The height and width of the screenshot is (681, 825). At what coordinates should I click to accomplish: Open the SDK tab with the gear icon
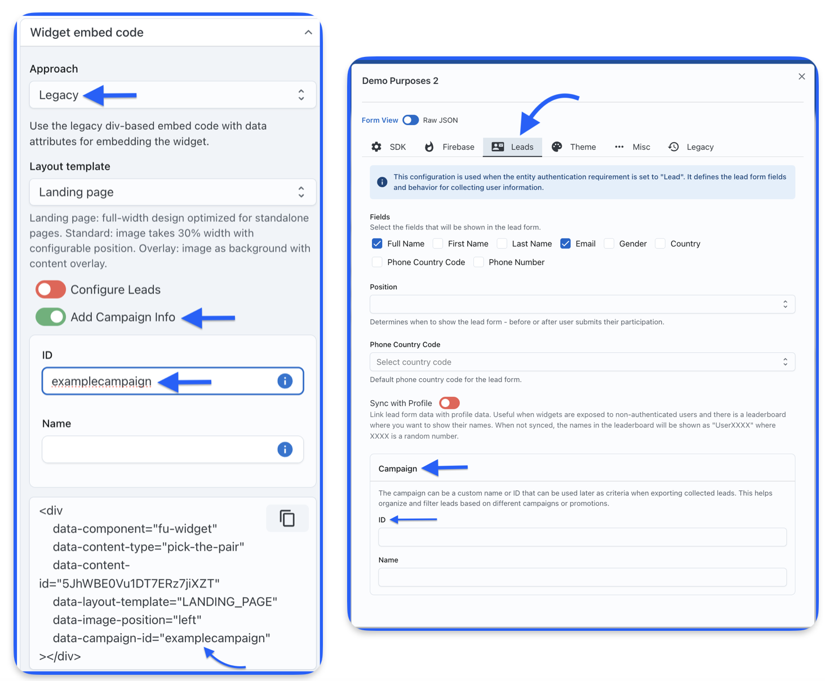click(389, 147)
